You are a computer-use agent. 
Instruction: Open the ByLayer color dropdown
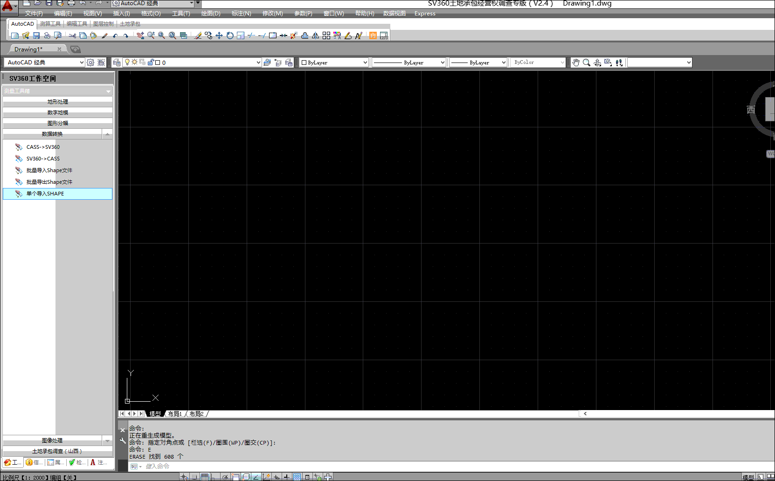tap(365, 63)
